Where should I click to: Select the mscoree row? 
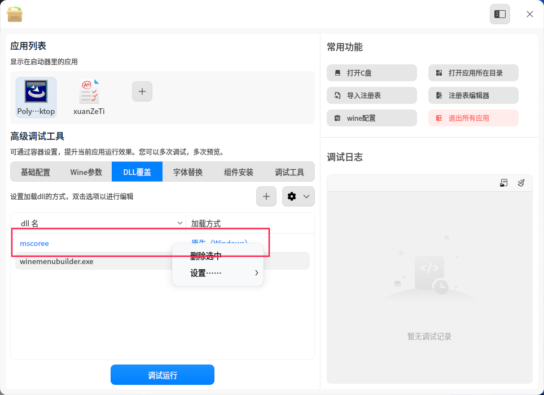click(x=163, y=243)
